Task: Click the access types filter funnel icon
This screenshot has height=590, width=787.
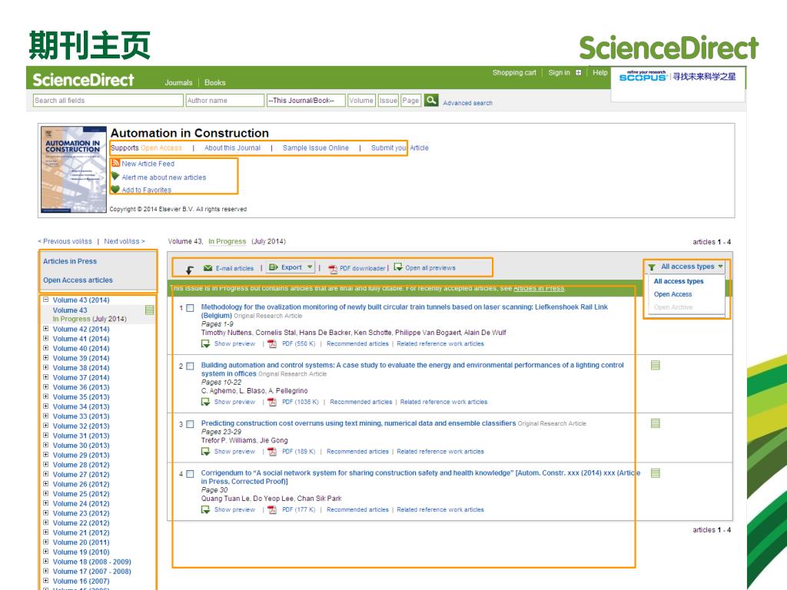Action: (652, 267)
